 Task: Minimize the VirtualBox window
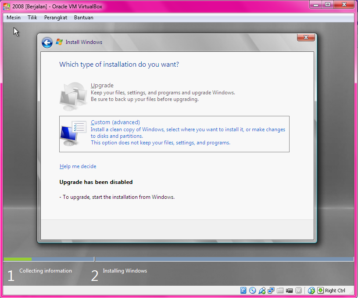(x=316, y=4)
